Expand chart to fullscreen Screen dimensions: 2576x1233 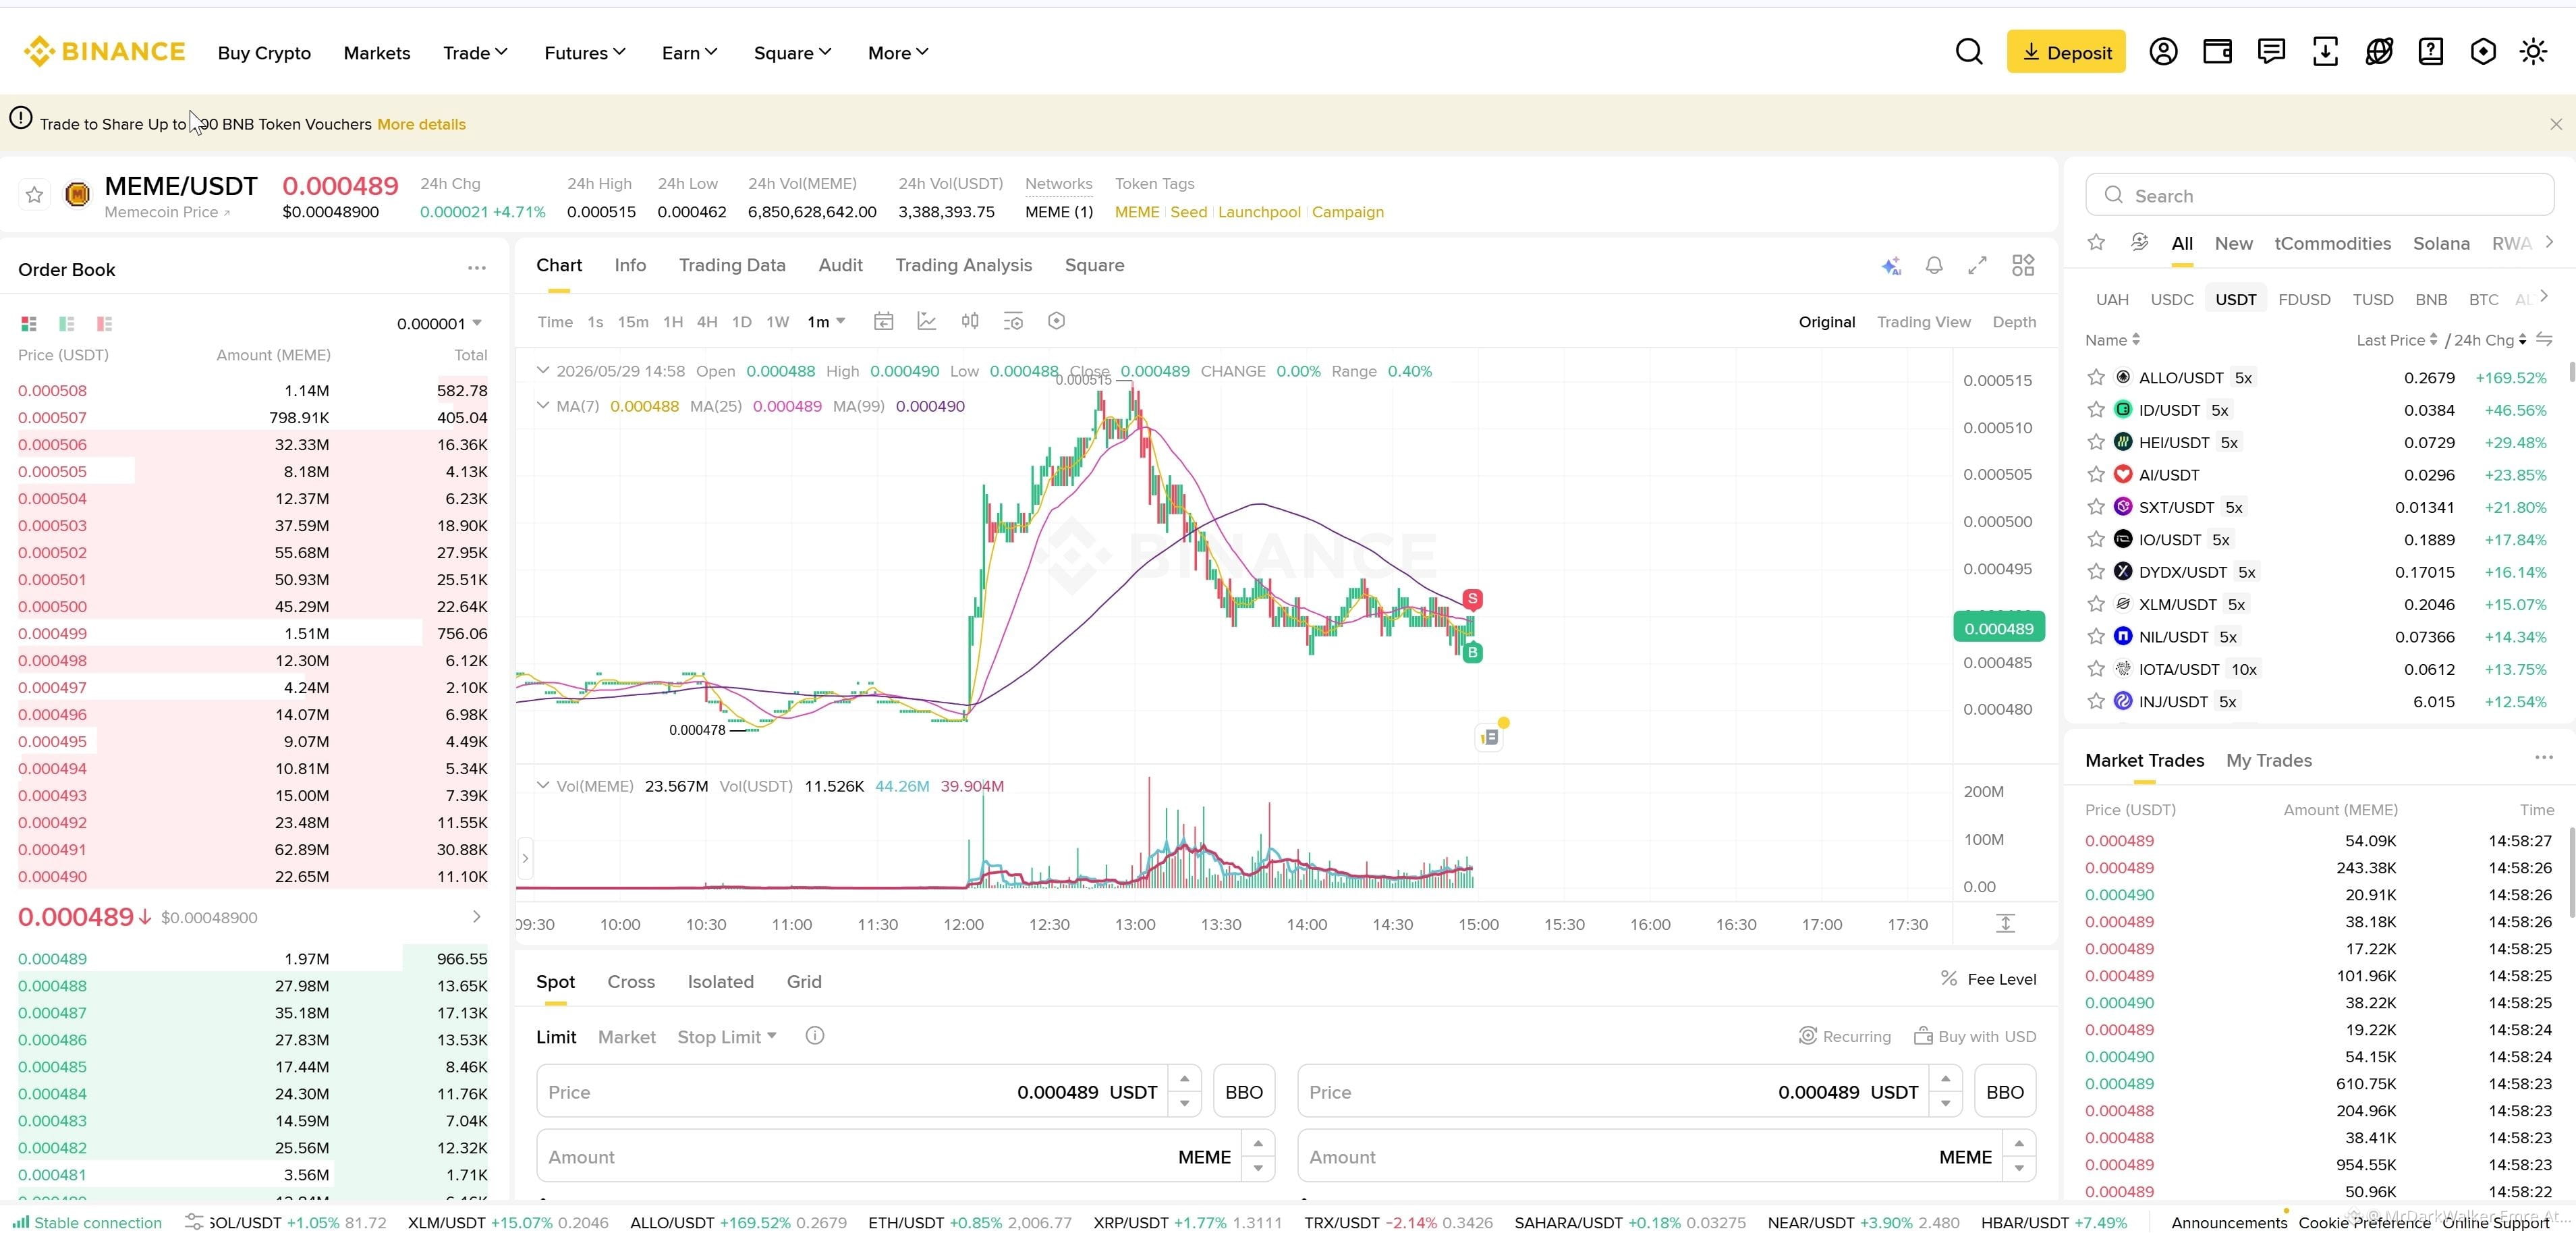point(1977,265)
